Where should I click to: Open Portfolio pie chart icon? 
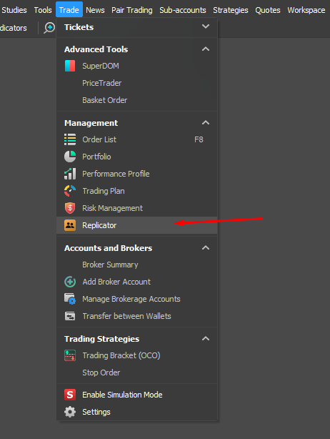(x=70, y=157)
